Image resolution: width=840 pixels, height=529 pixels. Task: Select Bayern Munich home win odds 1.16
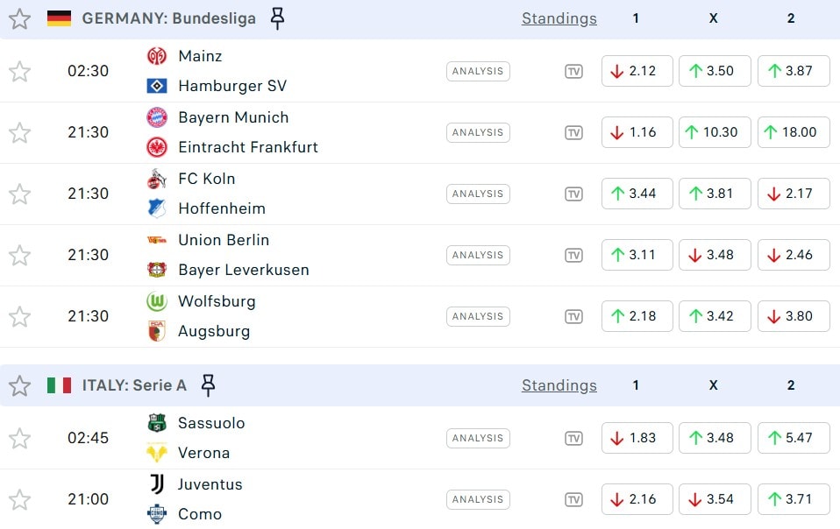(637, 132)
